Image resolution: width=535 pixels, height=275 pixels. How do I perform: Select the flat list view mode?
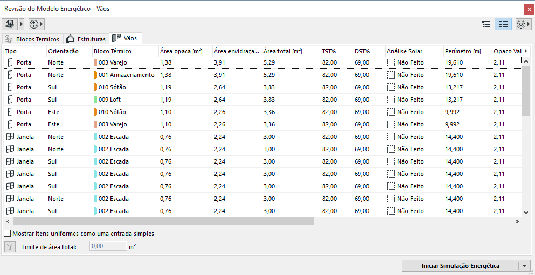(503, 24)
